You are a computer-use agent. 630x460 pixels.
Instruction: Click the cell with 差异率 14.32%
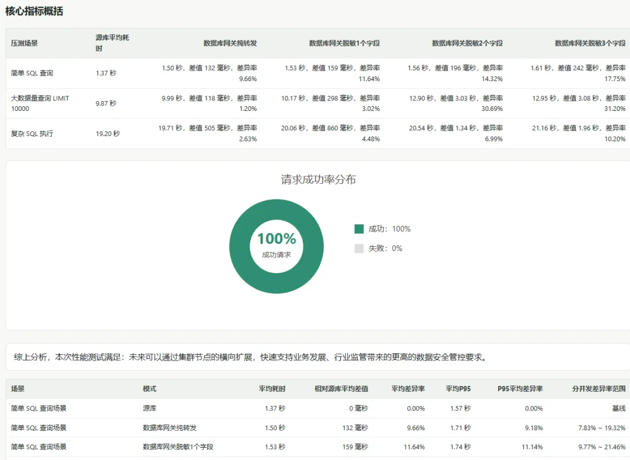(x=455, y=73)
